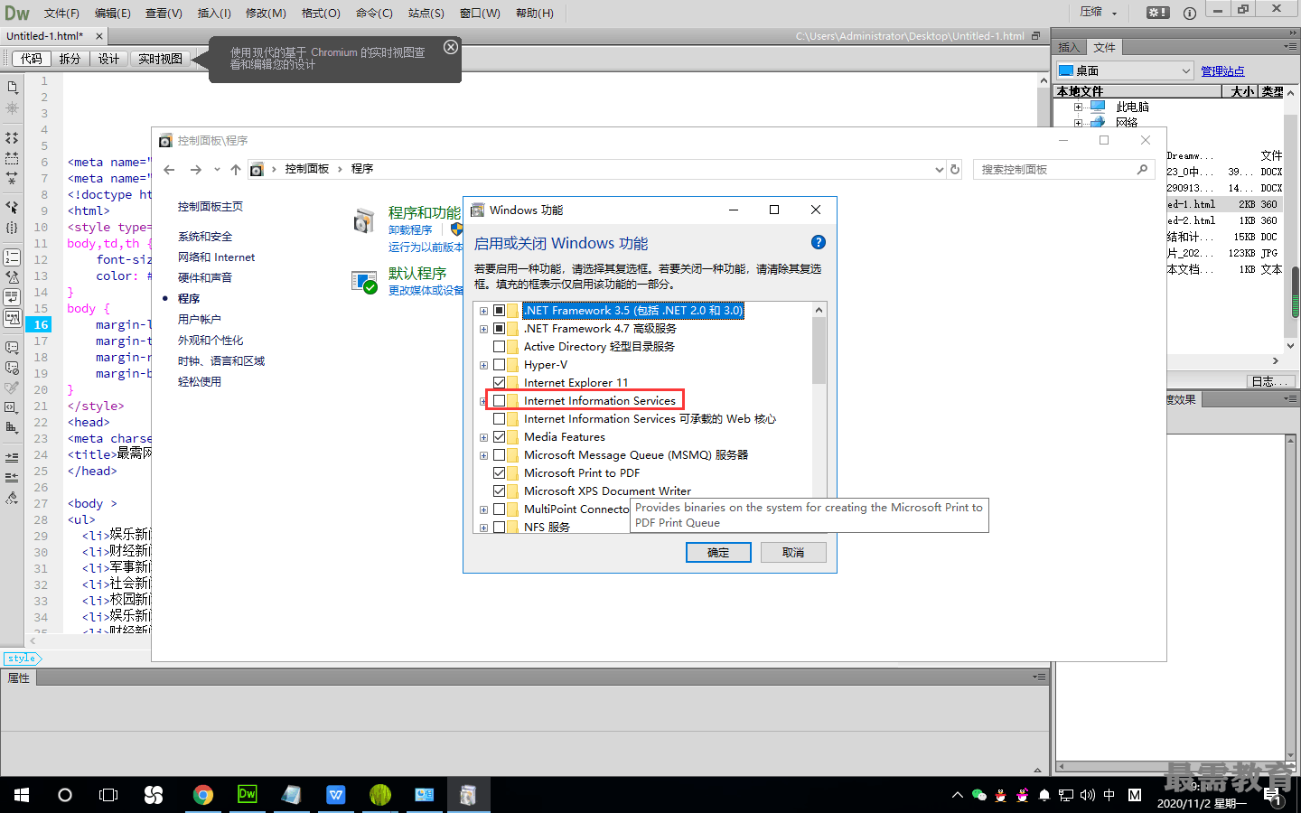Click the Dreamweaver Dw logo icon
This screenshot has height=813, width=1301.
pos(17,13)
